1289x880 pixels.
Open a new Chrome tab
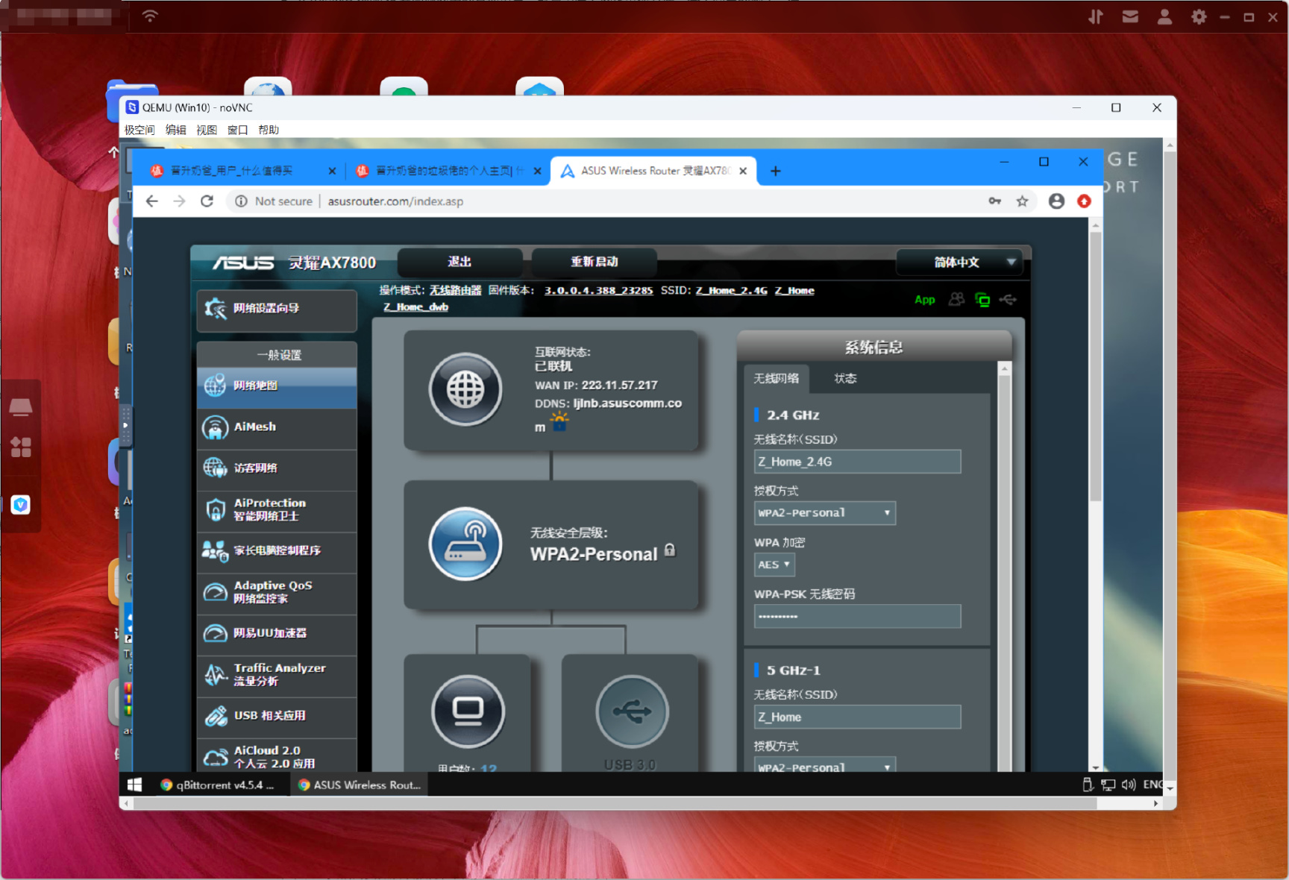coord(776,171)
